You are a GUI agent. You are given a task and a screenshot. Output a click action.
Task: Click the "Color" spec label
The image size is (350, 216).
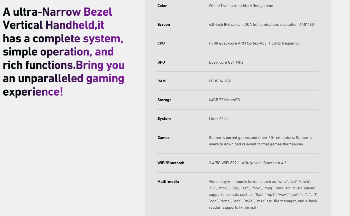coord(162,6)
